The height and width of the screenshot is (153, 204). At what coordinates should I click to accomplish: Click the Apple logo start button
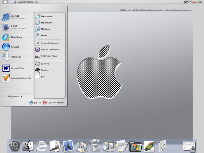pyautogui.click(x=5, y=2)
